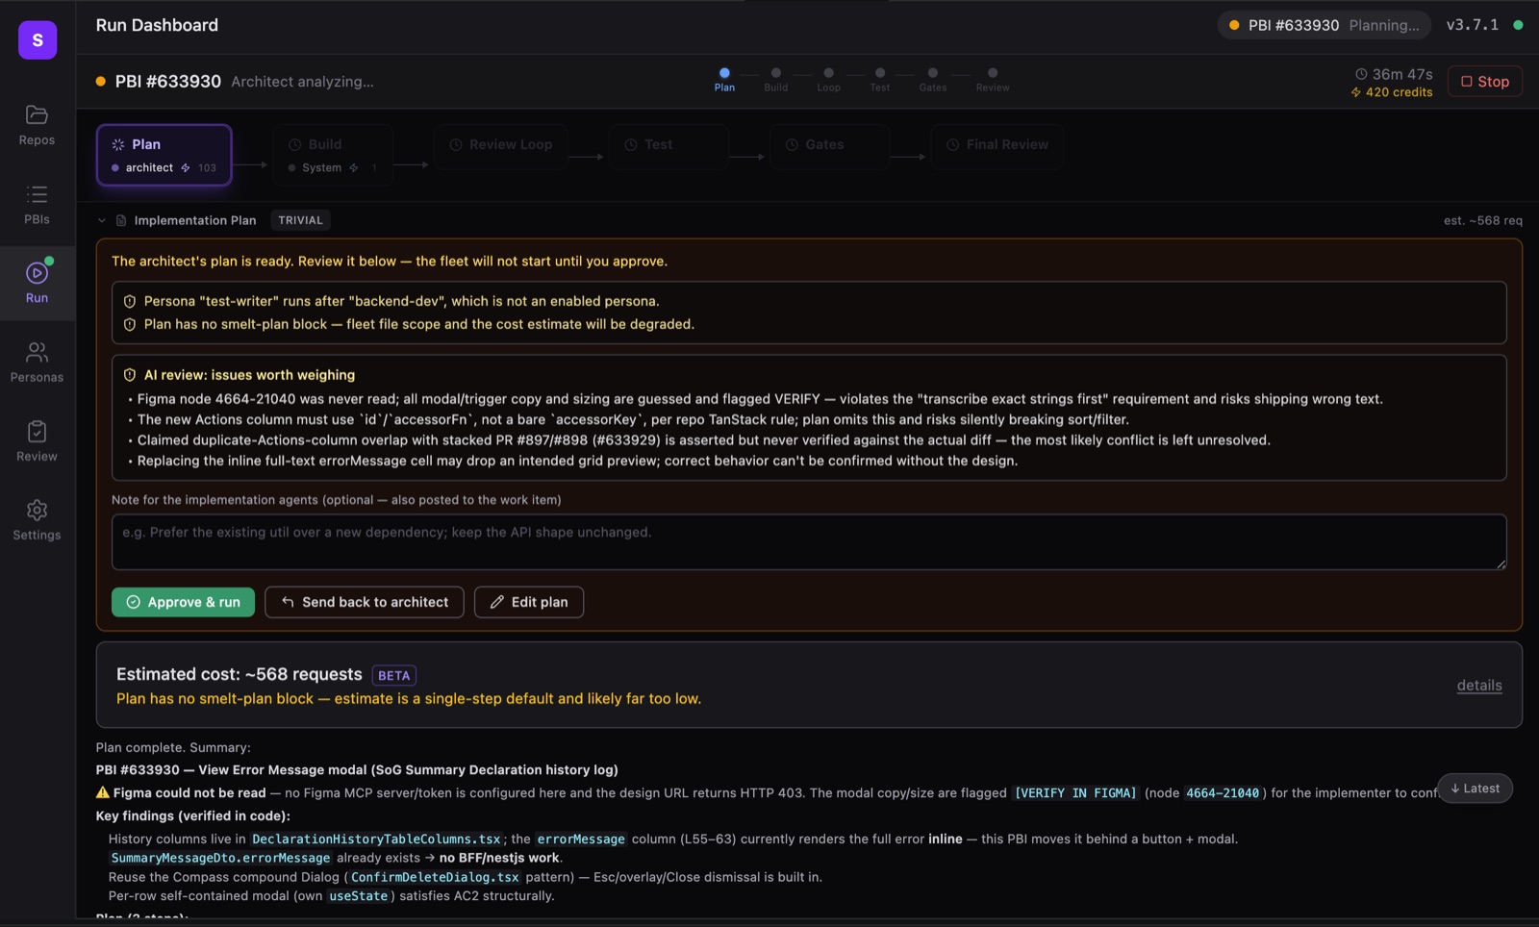The image size is (1539, 927).
Task: Click the BETA badge by estimated cost
Action: 394,675
